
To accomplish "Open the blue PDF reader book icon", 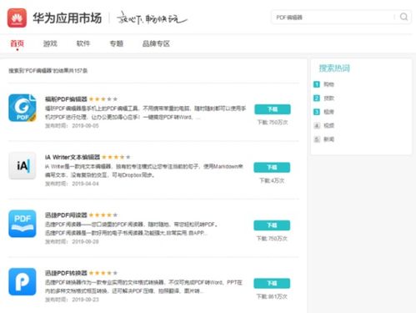I will [x=23, y=224].
